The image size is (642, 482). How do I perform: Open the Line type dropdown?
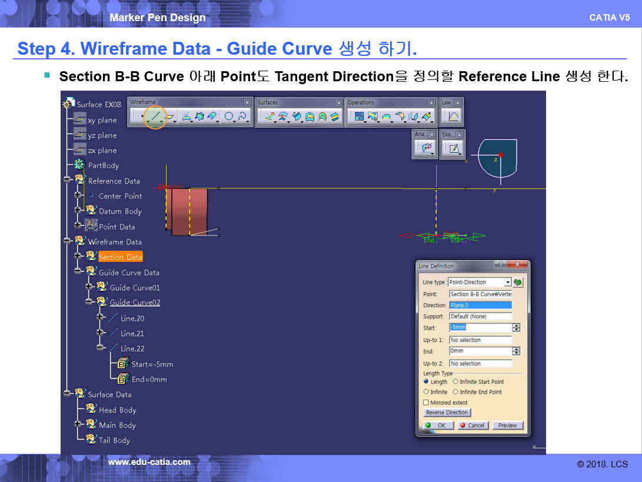point(507,282)
